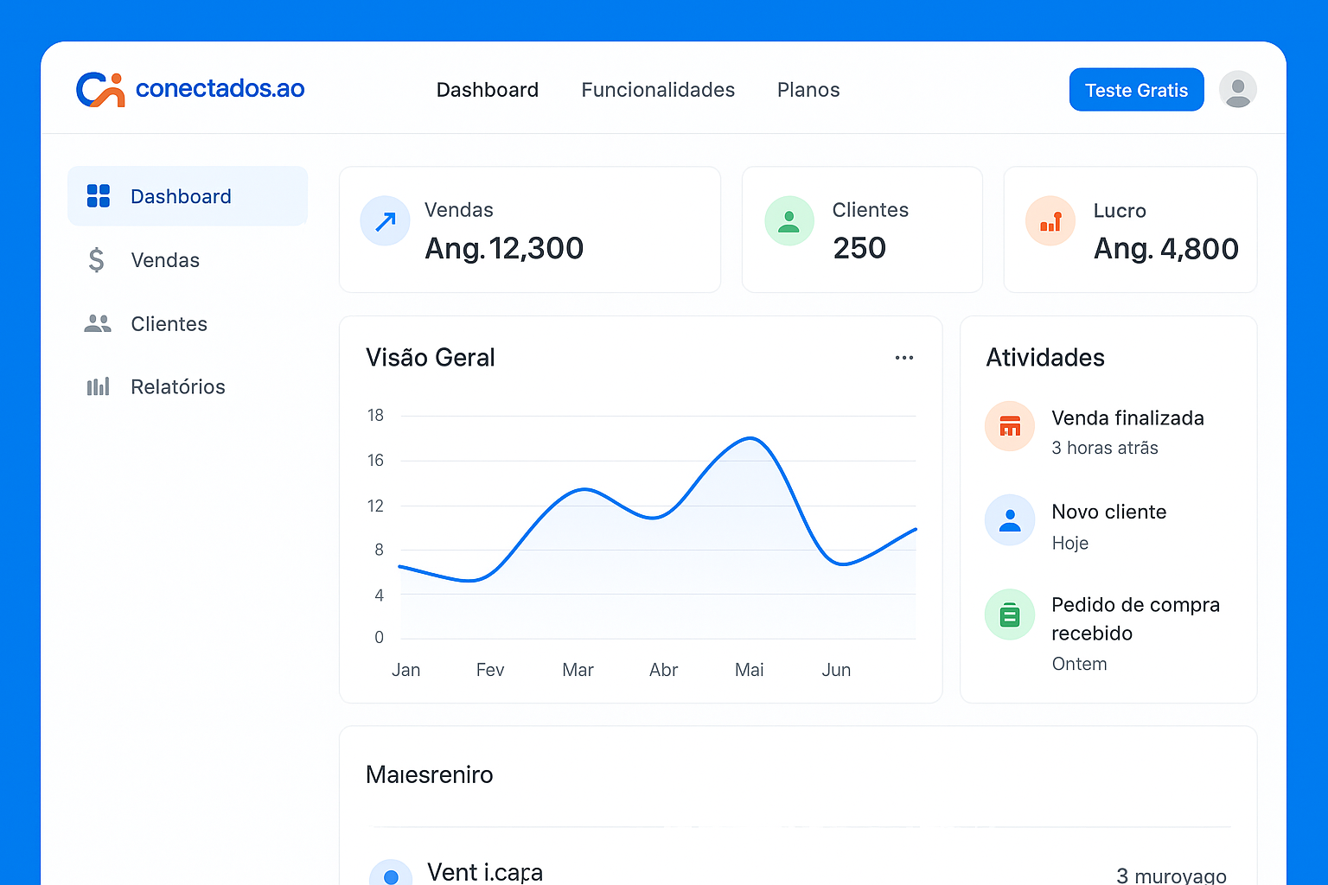Click the Visão Geral heading
This screenshot has height=885, width=1328.
tap(431, 358)
